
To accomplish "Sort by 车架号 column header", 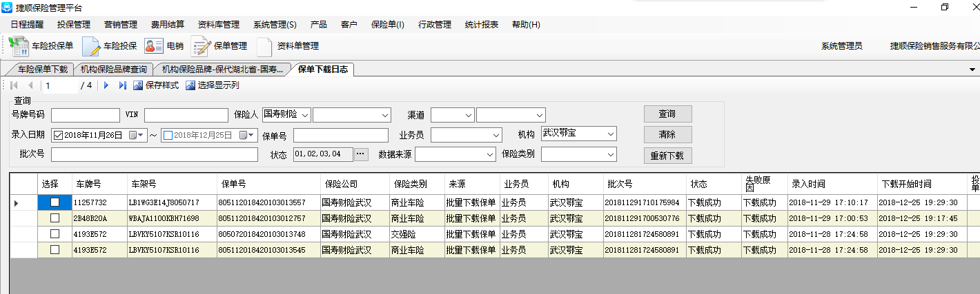I will coord(171,185).
